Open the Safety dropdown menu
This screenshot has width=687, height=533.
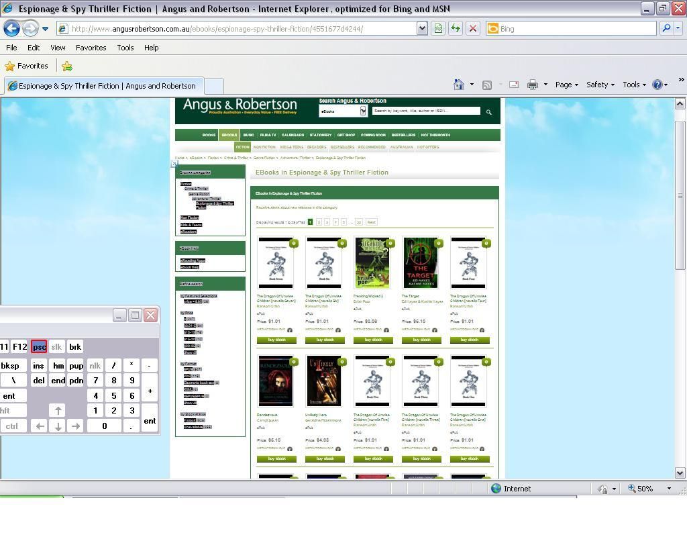tap(600, 85)
